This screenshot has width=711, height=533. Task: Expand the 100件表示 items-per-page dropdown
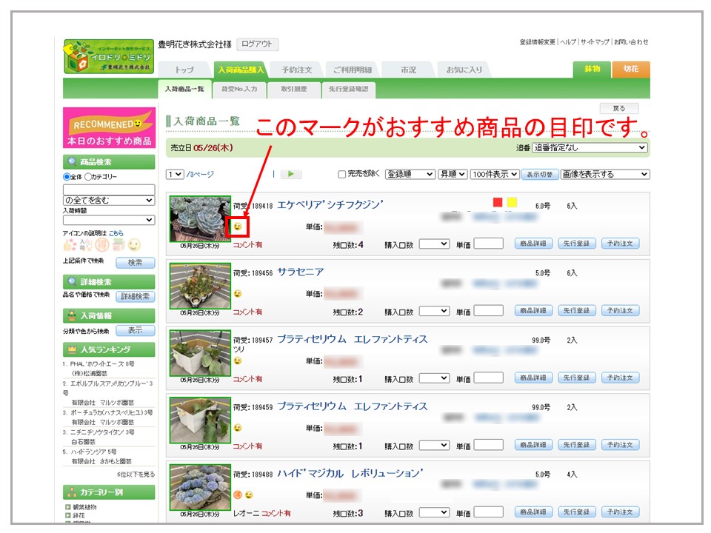click(x=494, y=175)
